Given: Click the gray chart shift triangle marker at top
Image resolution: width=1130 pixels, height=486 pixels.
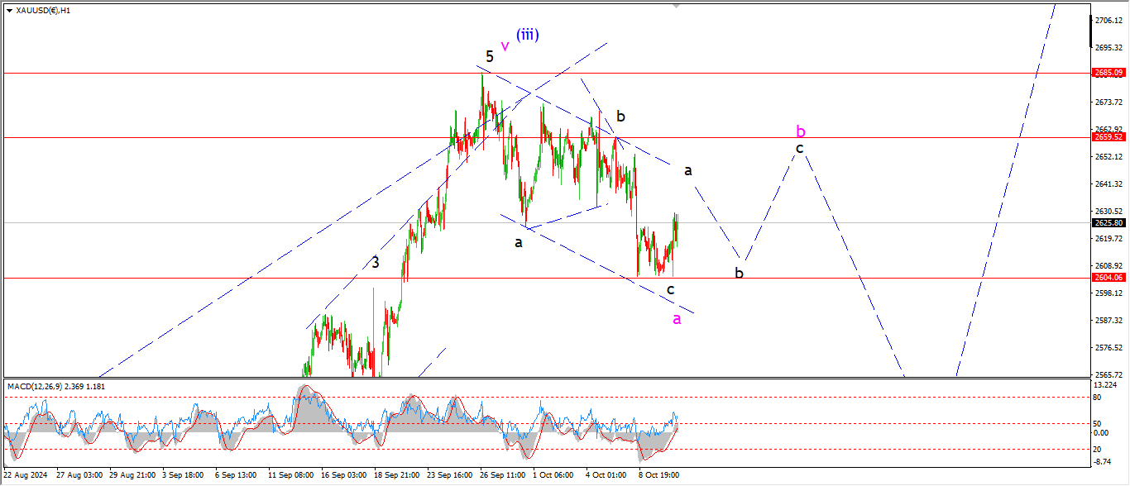Looking at the screenshot, I should (x=677, y=5).
